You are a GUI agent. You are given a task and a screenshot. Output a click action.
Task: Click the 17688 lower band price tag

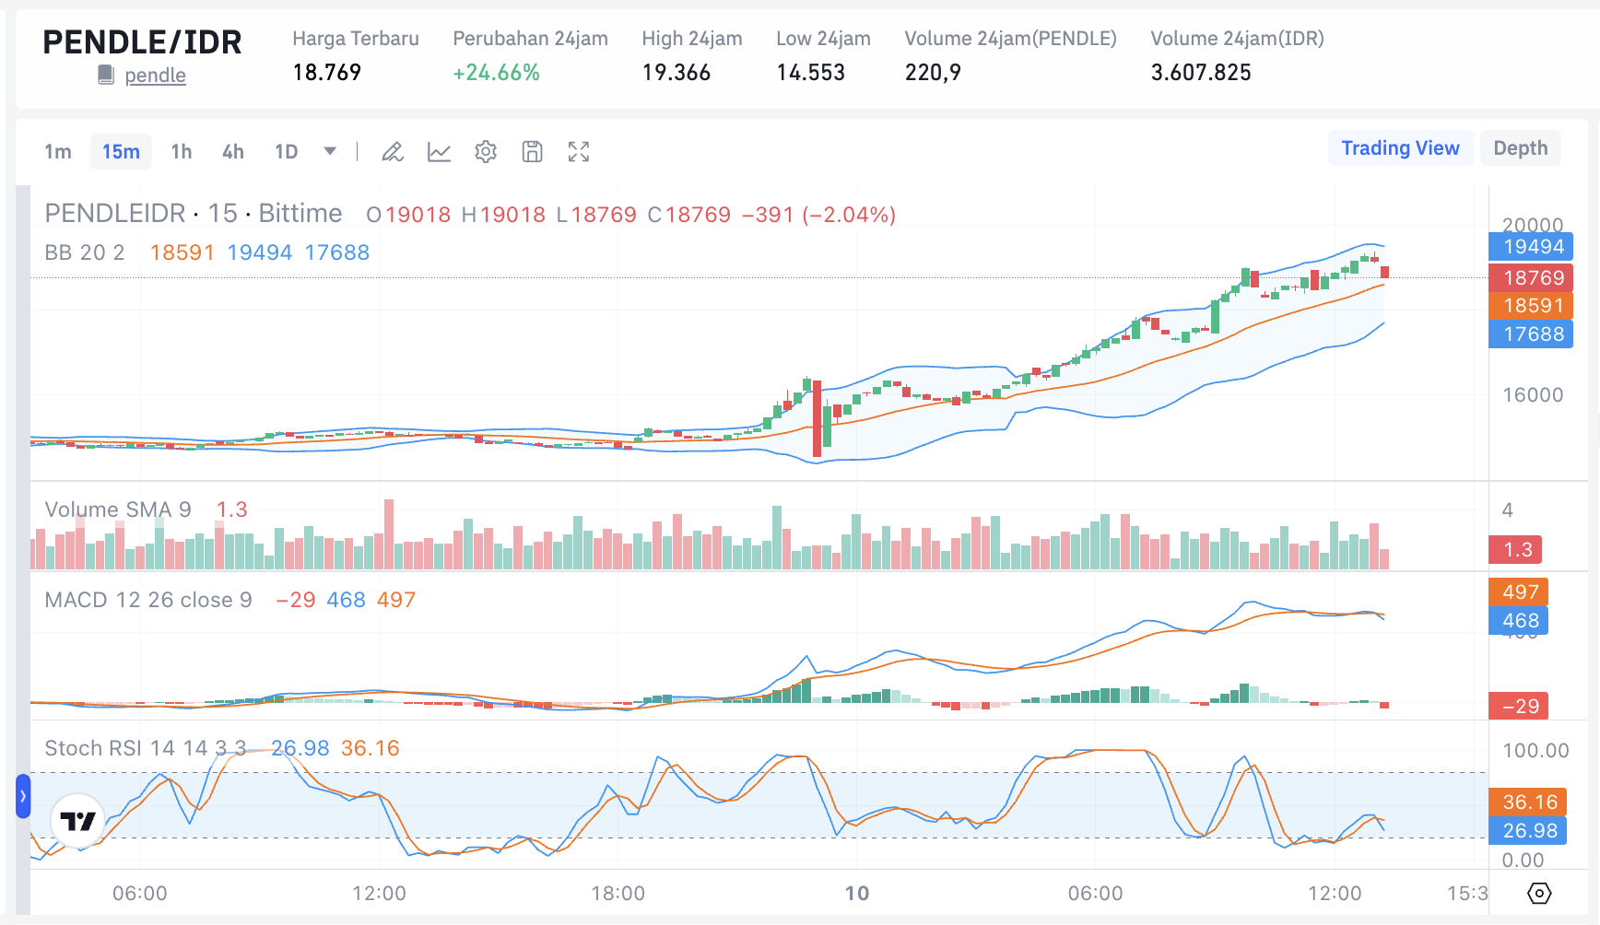[1531, 334]
